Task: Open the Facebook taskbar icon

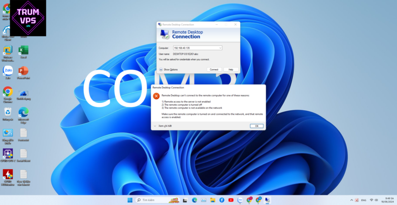Action: 221,200
